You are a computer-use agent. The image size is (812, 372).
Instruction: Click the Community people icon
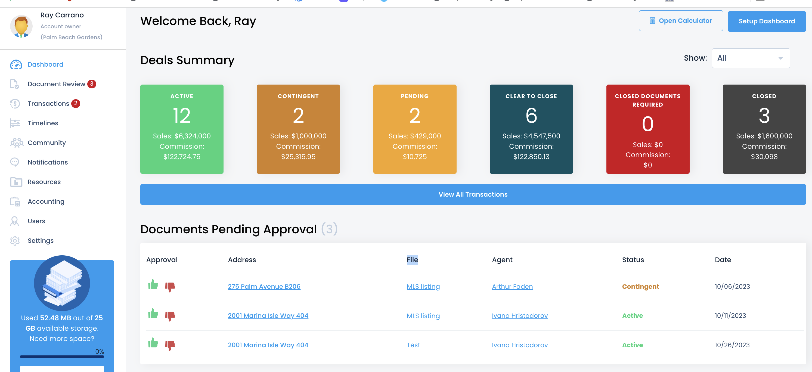click(x=16, y=143)
